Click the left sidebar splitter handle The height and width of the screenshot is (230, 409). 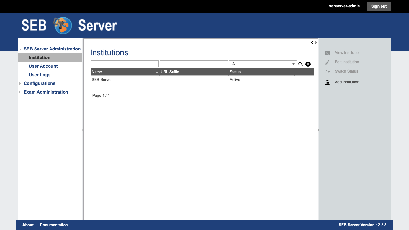point(83,129)
